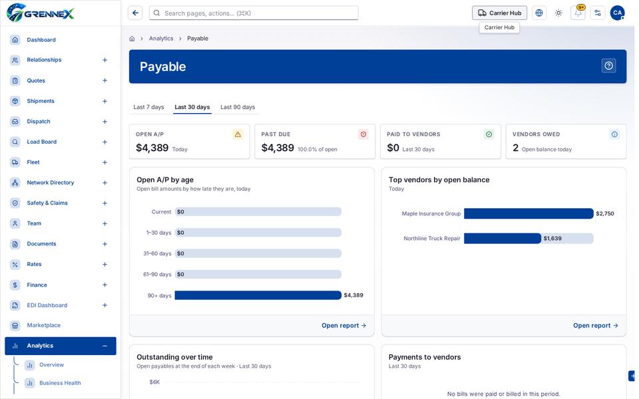Open Payable help question mark icon
Image resolution: width=639 pixels, height=399 pixels.
click(609, 66)
